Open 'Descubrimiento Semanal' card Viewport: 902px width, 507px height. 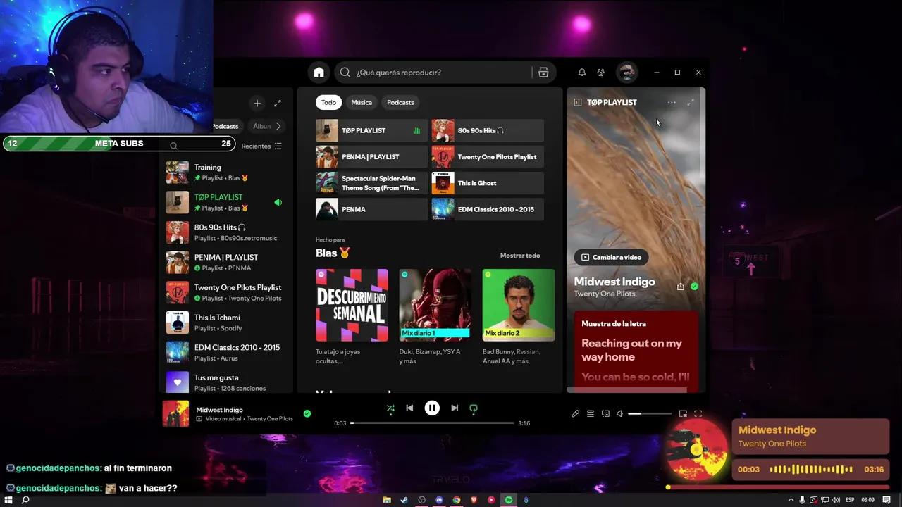pos(352,317)
